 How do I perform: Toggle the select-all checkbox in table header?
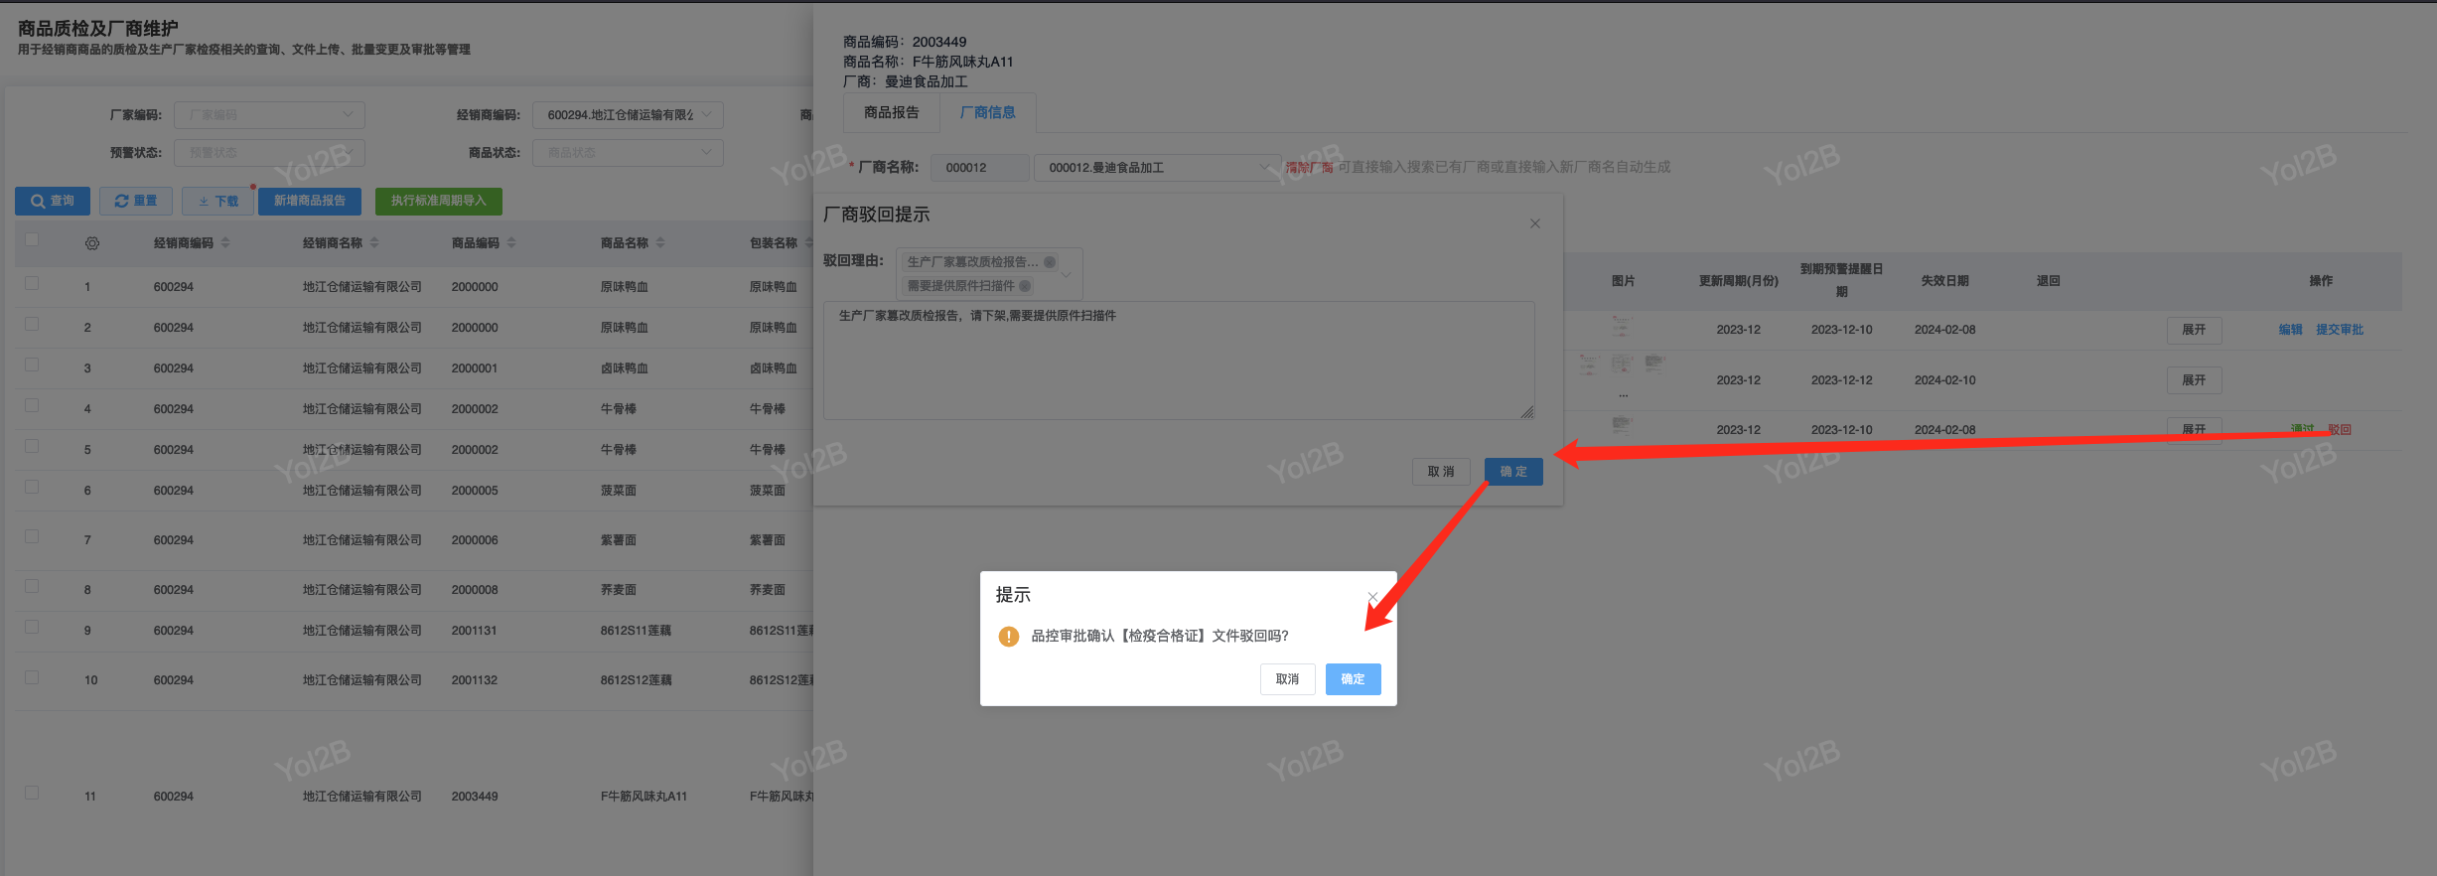point(32,239)
